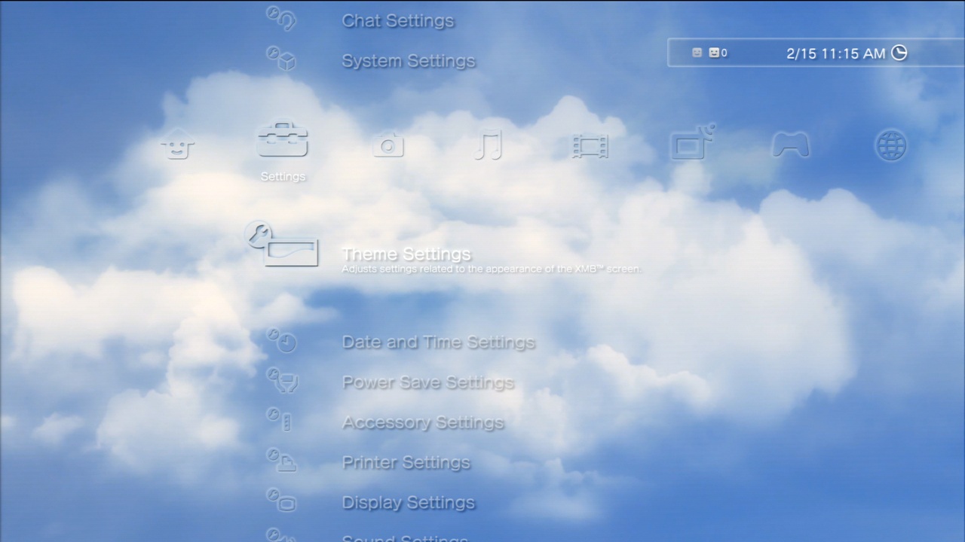
Task: Open the Photo category camera icon
Action: pyautogui.click(x=388, y=145)
